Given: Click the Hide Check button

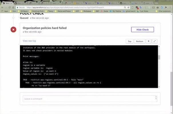Looking at the screenshot, I should (142, 30).
